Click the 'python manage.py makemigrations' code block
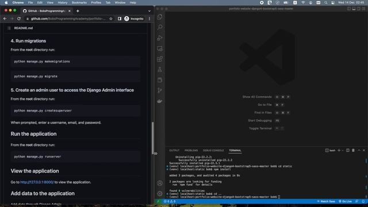Viewport: 368px width, 207px height. (x=75, y=62)
